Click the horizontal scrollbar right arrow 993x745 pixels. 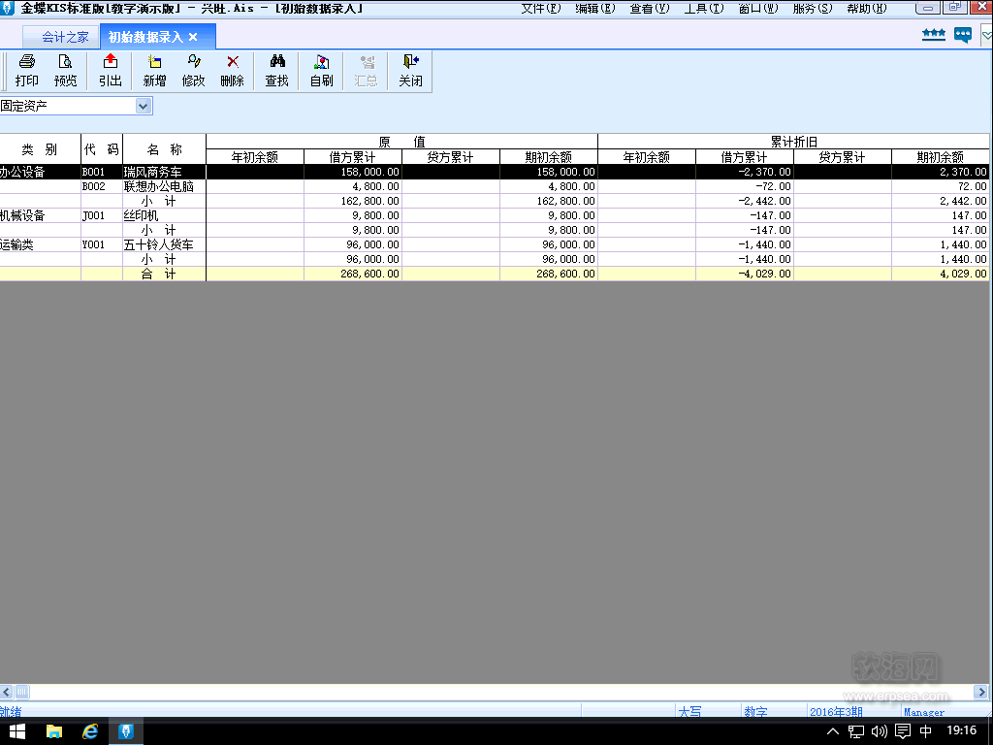click(x=981, y=692)
